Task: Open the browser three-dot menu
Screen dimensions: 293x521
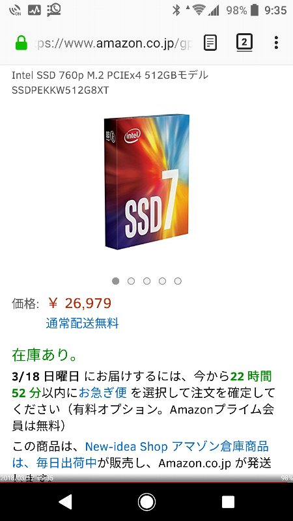Action: pos(276,42)
